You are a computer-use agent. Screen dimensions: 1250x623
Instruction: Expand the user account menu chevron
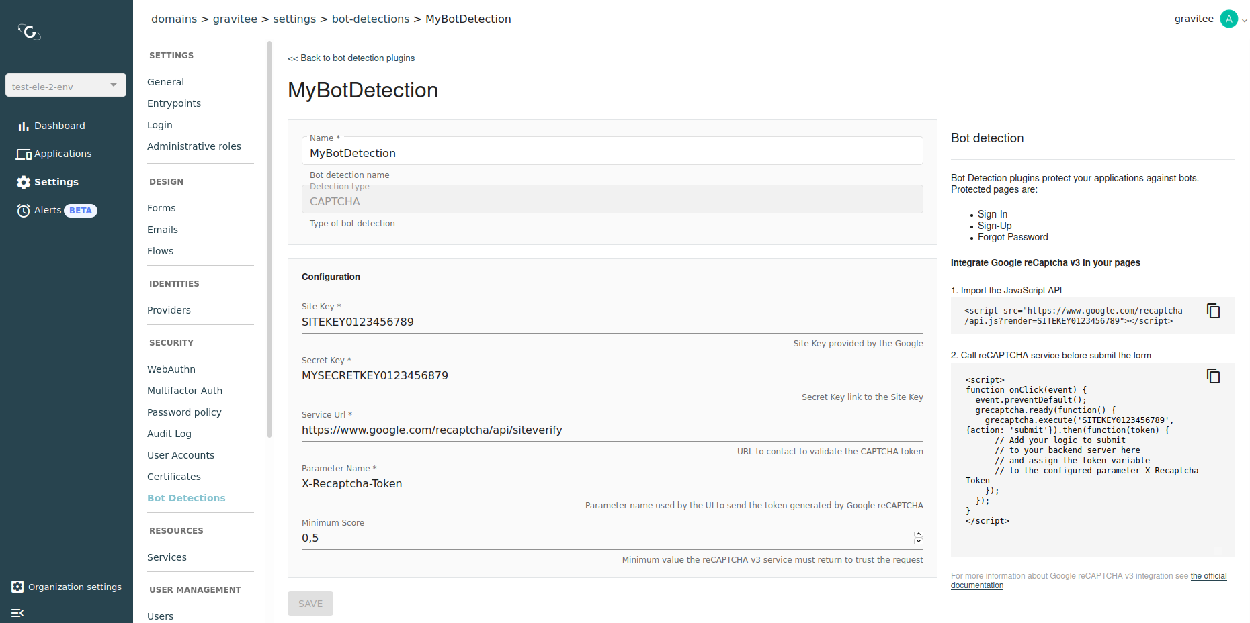(1244, 21)
